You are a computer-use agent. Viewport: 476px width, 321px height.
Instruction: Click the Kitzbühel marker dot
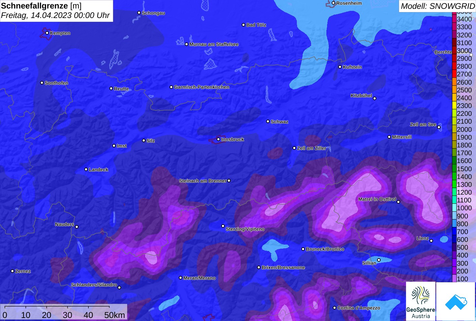[375, 99]
